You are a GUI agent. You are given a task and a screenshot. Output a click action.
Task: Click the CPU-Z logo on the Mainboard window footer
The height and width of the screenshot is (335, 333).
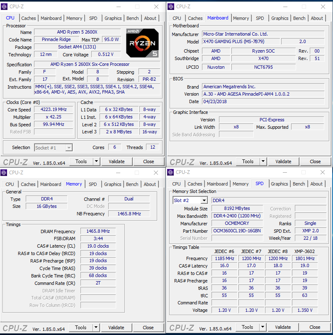[x=181, y=161]
